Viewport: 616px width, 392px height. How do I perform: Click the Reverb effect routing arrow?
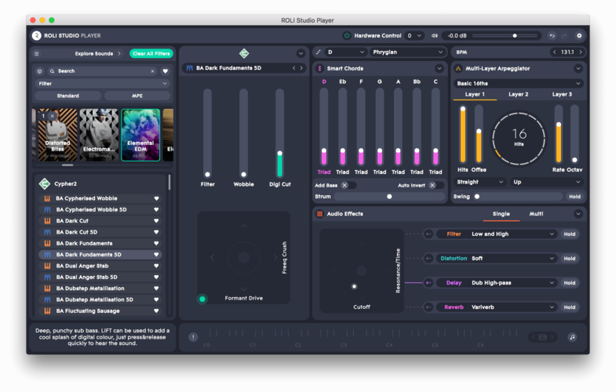(x=428, y=307)
